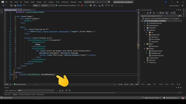Open the Any CPU platform dropdown
Image resolution: width=186 pixels, height=104 pixels.
(48, 5)
